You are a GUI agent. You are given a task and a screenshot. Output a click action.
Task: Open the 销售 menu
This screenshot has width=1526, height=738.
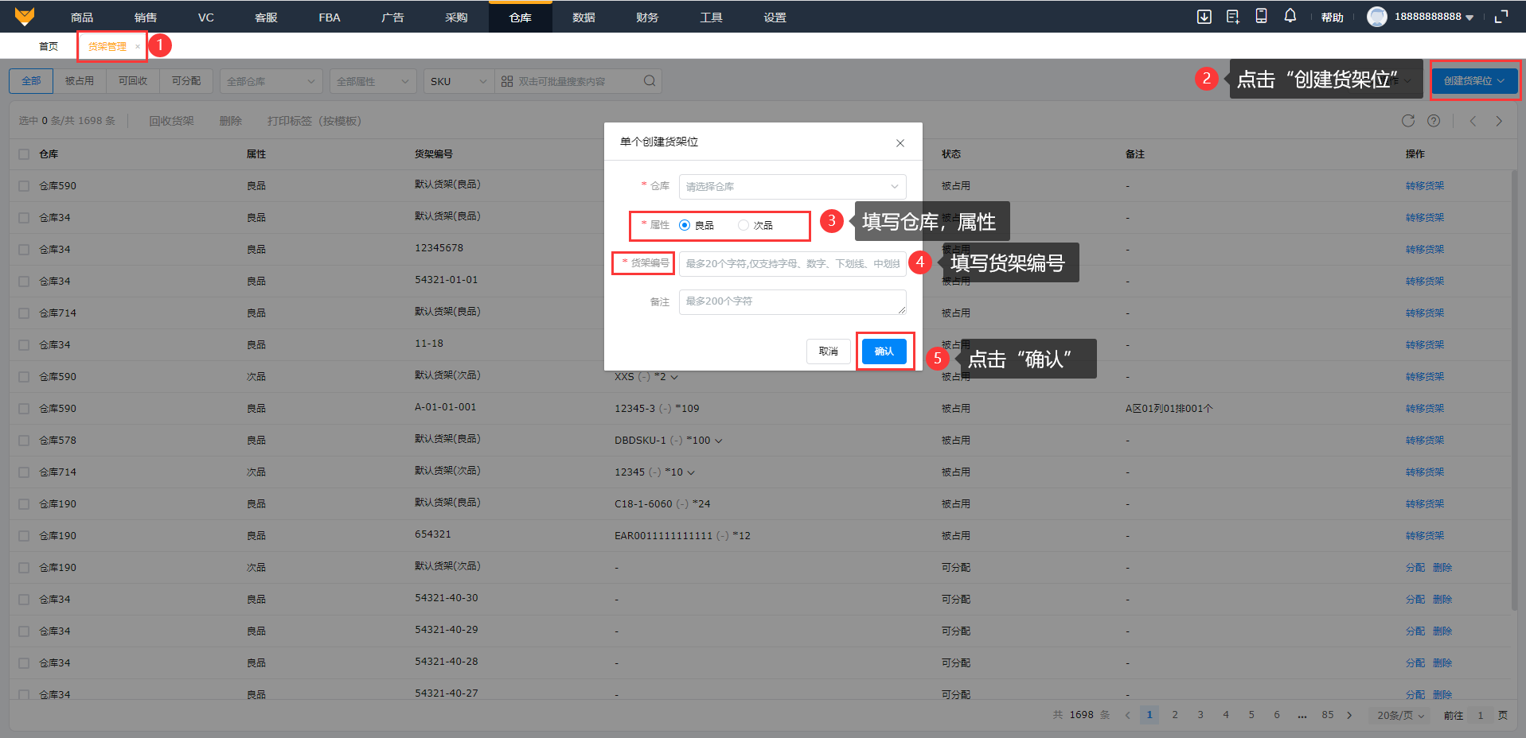tap(146, 17)
